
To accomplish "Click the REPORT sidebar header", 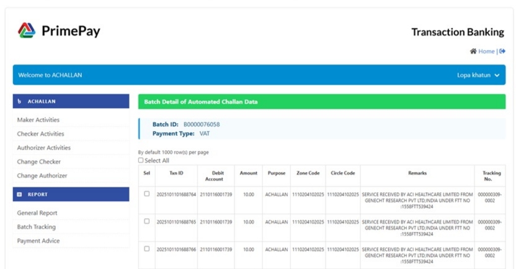I will [71, 194].
